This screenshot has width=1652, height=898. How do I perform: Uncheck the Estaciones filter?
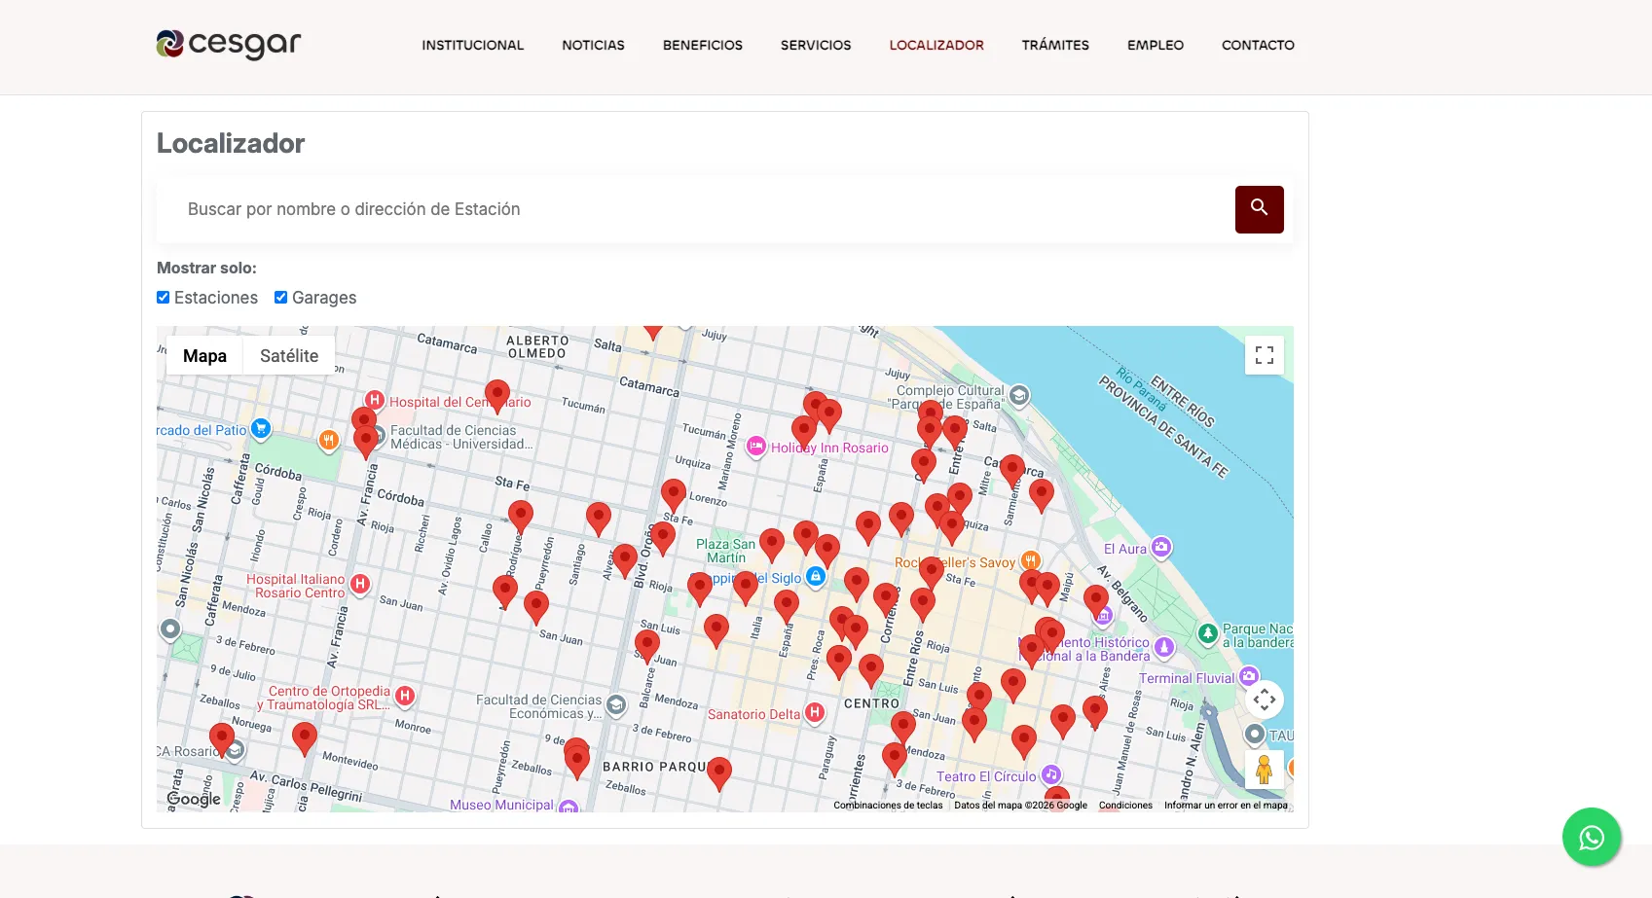pos(164,297)
